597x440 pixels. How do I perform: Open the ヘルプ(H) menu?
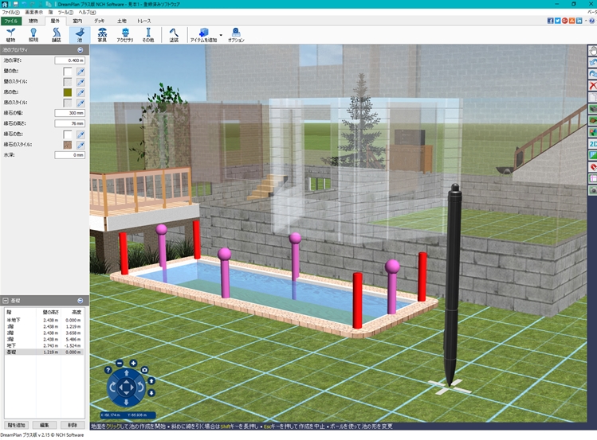pos(87,12)
